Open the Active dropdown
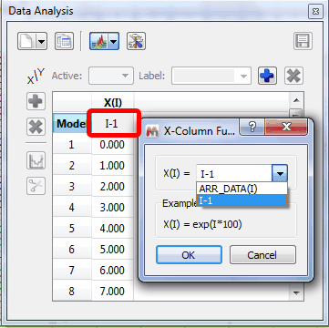The width and height of the screenshot is (329, 328). (x=111, y=76)
